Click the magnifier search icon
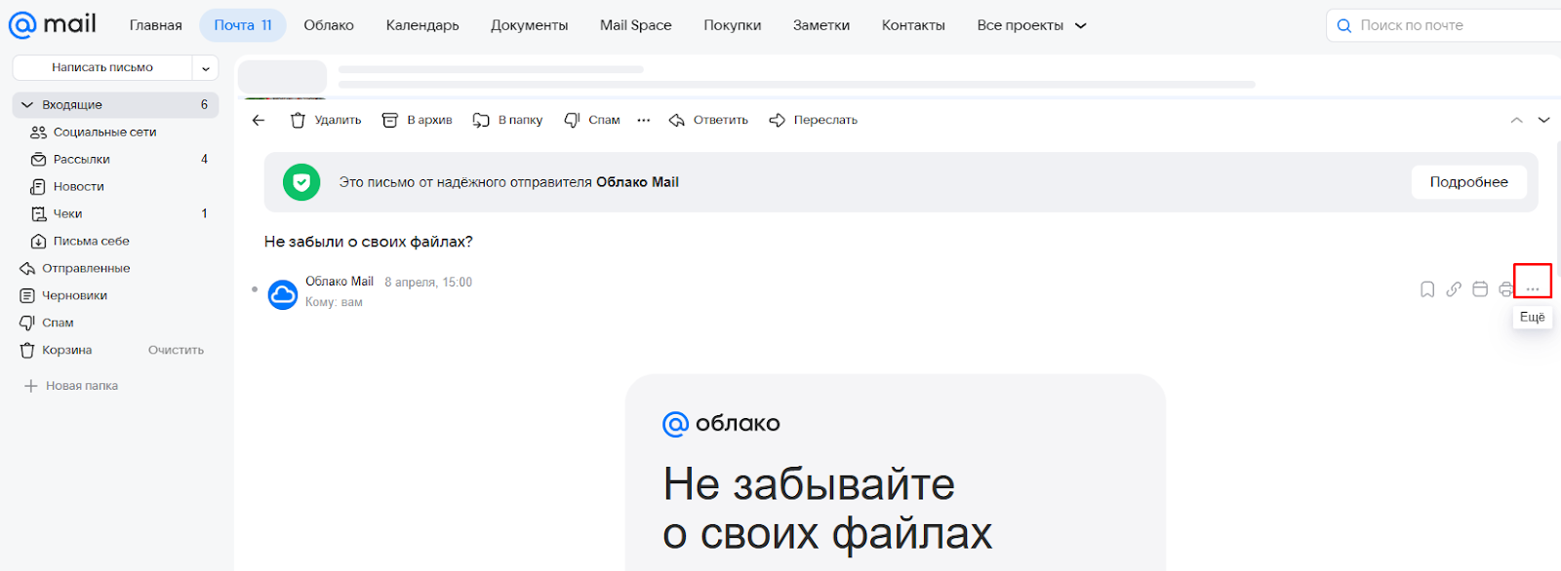Screen dimensions: 1561x571 click(1344, 25)
